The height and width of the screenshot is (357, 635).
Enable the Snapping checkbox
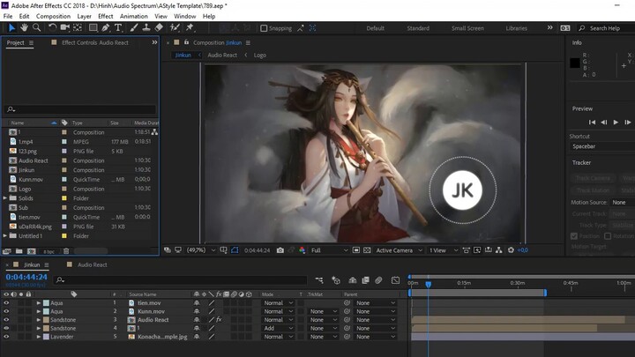point(264,28)
